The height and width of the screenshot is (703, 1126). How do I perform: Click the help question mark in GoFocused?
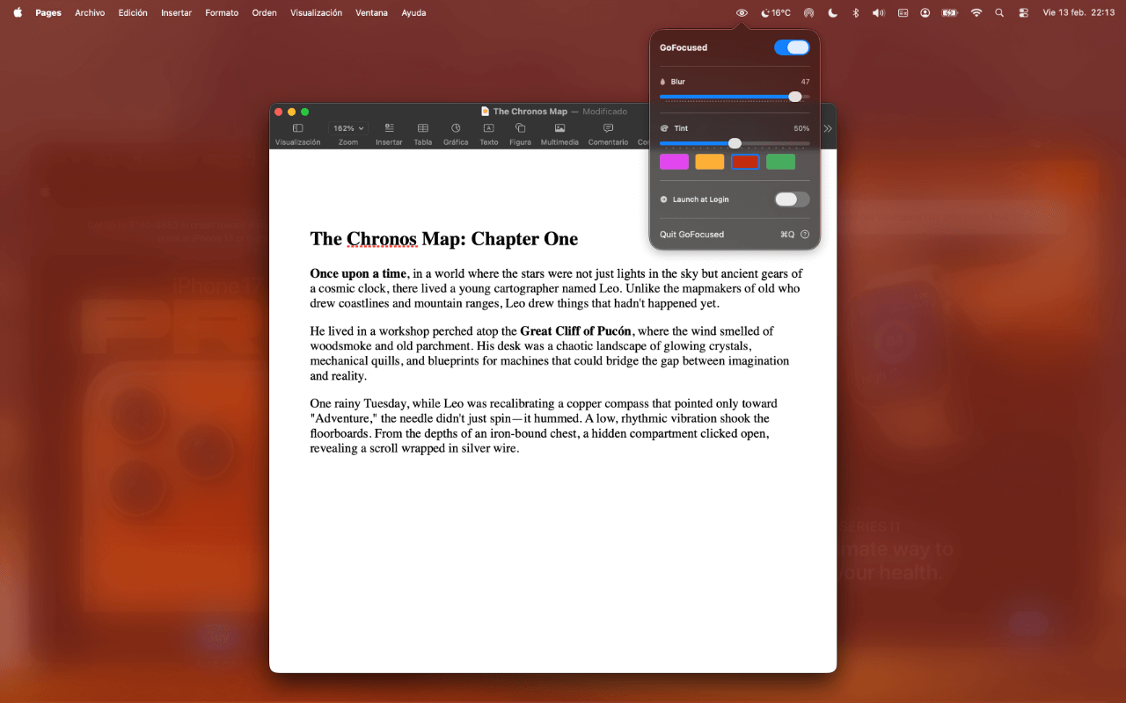[807, 235]
